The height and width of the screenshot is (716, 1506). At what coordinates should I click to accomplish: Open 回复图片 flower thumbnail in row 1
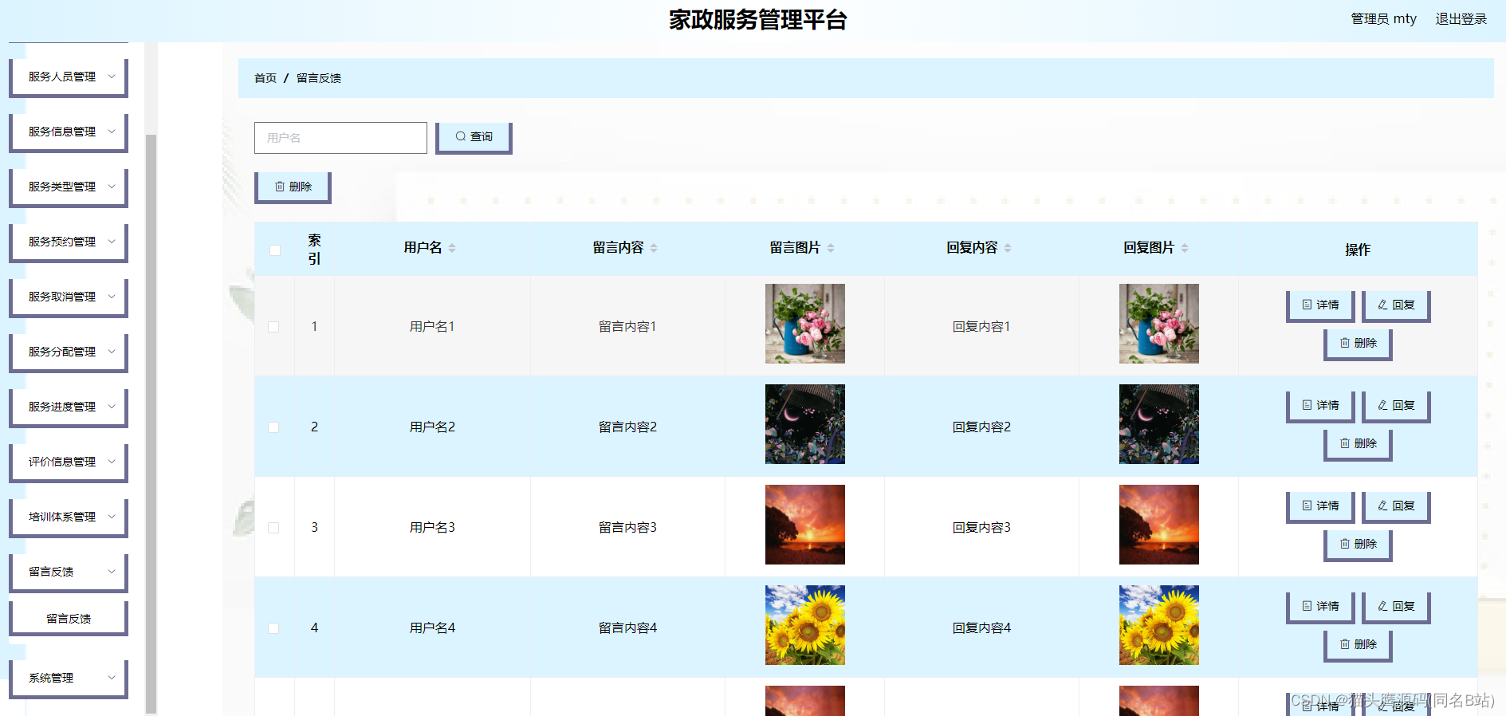coord(1159,324)
